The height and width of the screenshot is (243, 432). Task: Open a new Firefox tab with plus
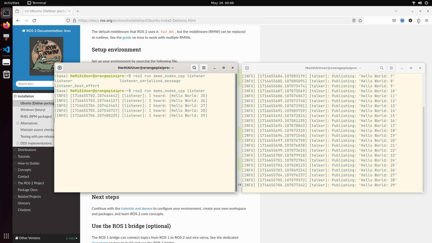point(78,11)
